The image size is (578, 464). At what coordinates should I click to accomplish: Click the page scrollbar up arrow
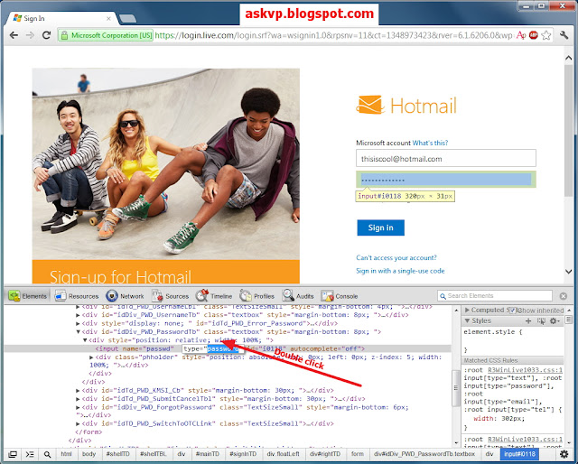568,58
